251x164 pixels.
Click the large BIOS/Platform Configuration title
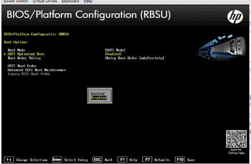click(89, 15)
